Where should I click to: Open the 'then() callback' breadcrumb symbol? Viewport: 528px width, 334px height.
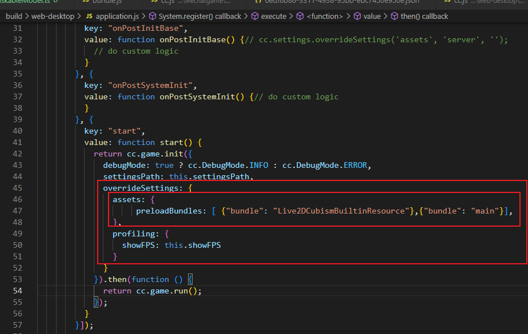[x=424, y=16]
